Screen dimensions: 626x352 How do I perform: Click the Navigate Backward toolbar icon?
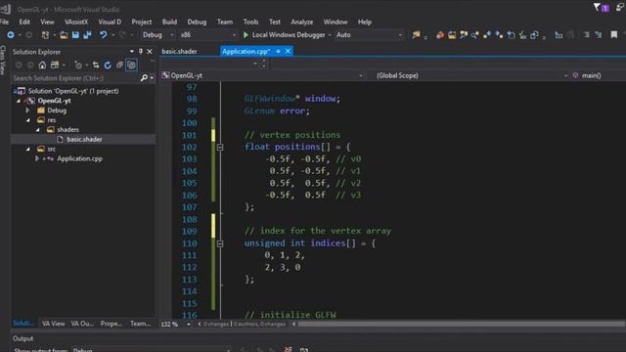[11, 35]
